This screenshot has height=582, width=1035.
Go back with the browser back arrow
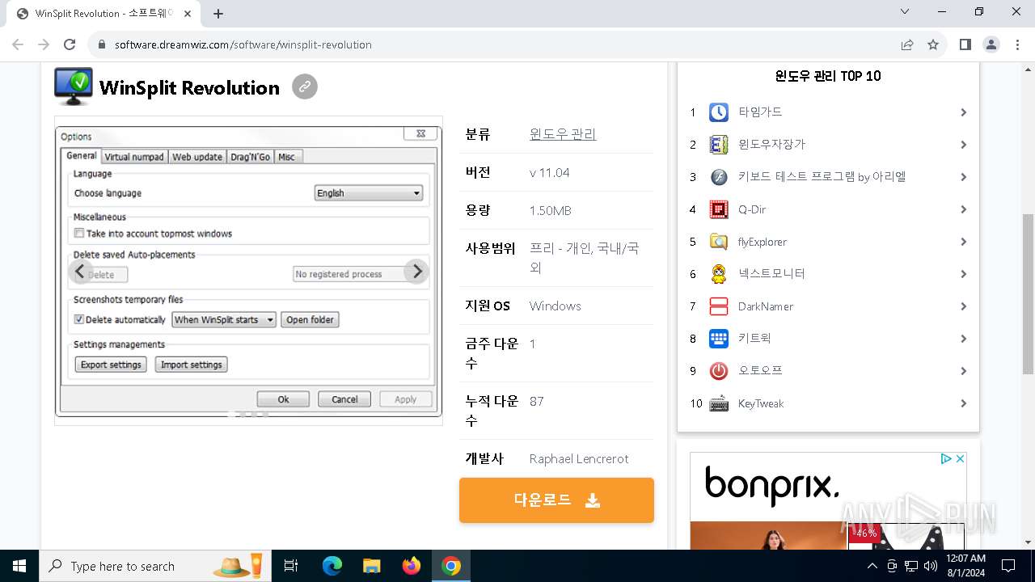(x=18, y=44)
